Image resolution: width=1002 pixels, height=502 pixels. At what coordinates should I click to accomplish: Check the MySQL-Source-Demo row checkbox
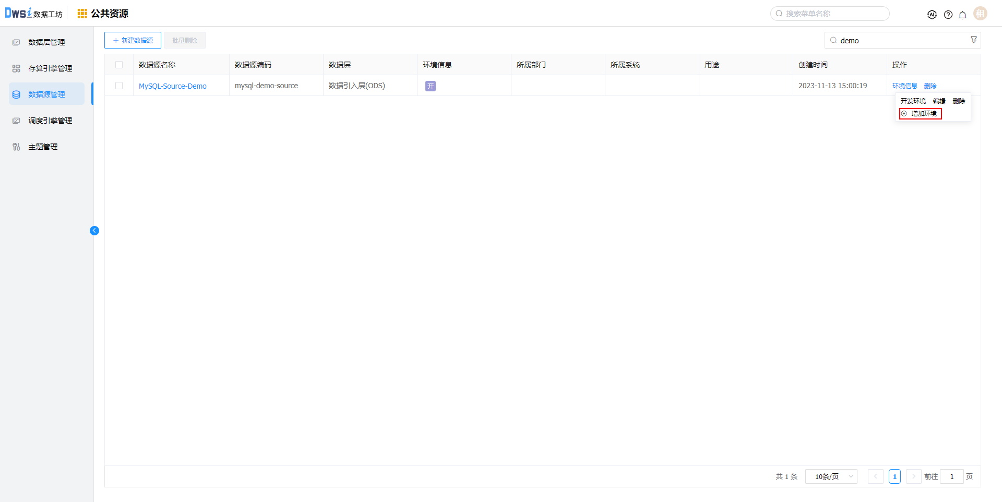(x=119, y=86)
